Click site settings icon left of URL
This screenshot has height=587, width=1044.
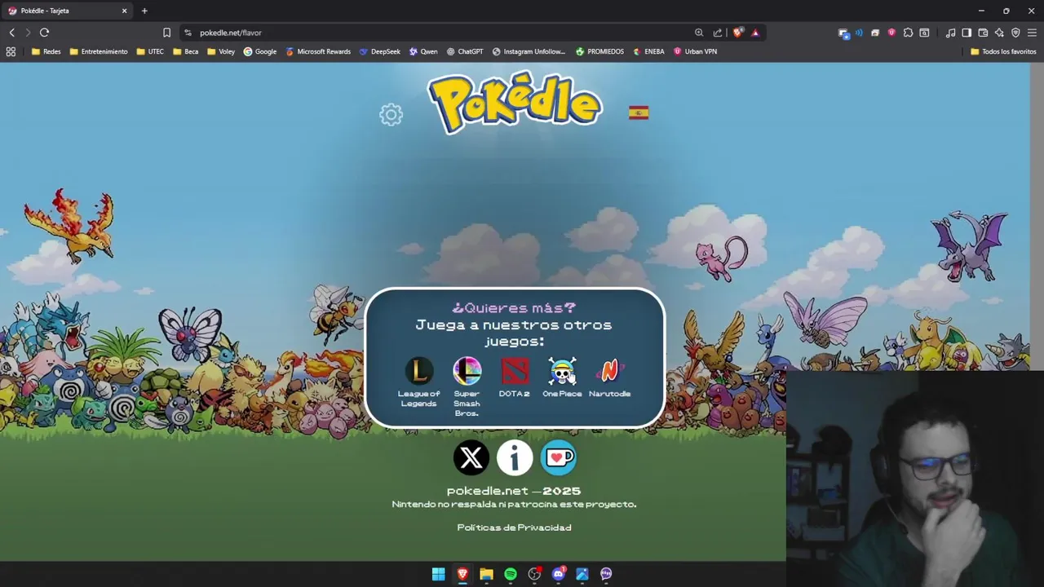coord(188,33)
